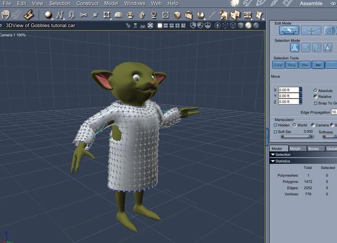The image size is (337, 243).
Task: Click the Loop selection button
Action: coord(279,65)
